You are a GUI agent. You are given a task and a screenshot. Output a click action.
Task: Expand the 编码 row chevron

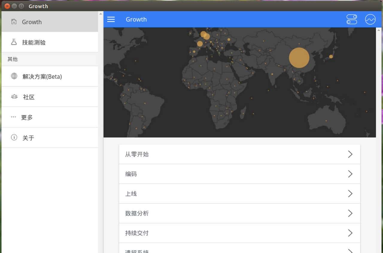pos(350,174)
